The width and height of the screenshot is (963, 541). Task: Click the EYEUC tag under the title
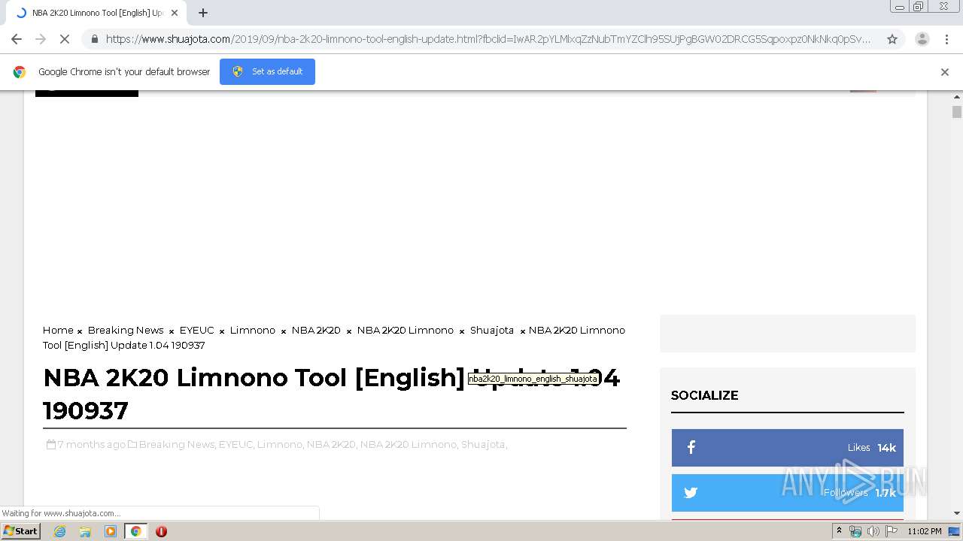click(235, 444)
